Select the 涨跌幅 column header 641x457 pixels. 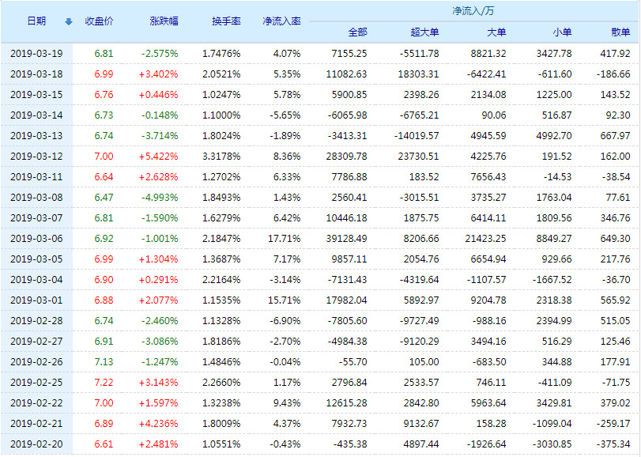(164, 21)
